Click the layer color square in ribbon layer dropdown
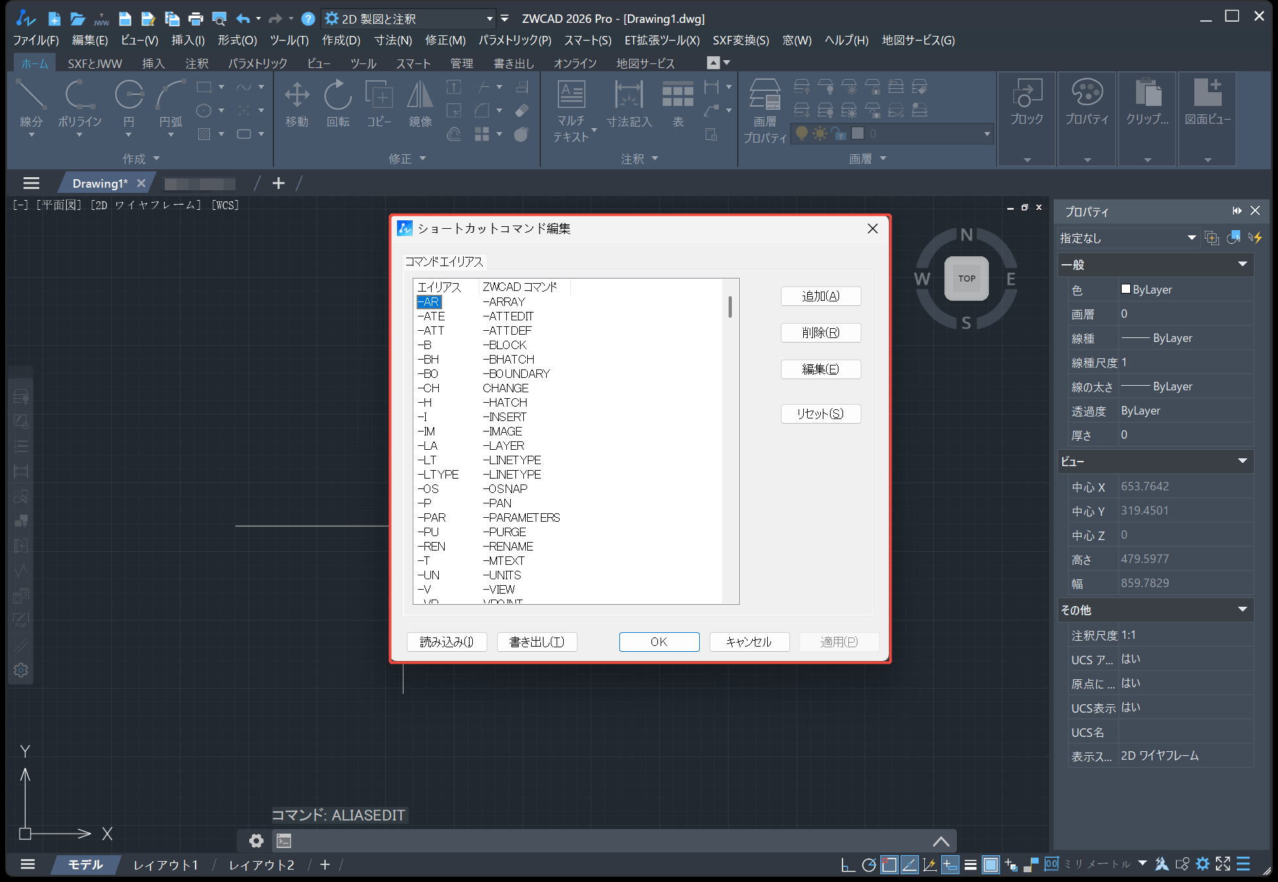The image size is (1278, 882). (857, 133)
